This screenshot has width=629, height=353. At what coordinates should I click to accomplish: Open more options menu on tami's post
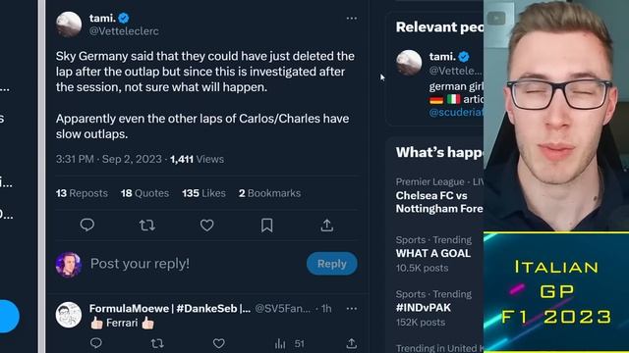coord(352,19)
